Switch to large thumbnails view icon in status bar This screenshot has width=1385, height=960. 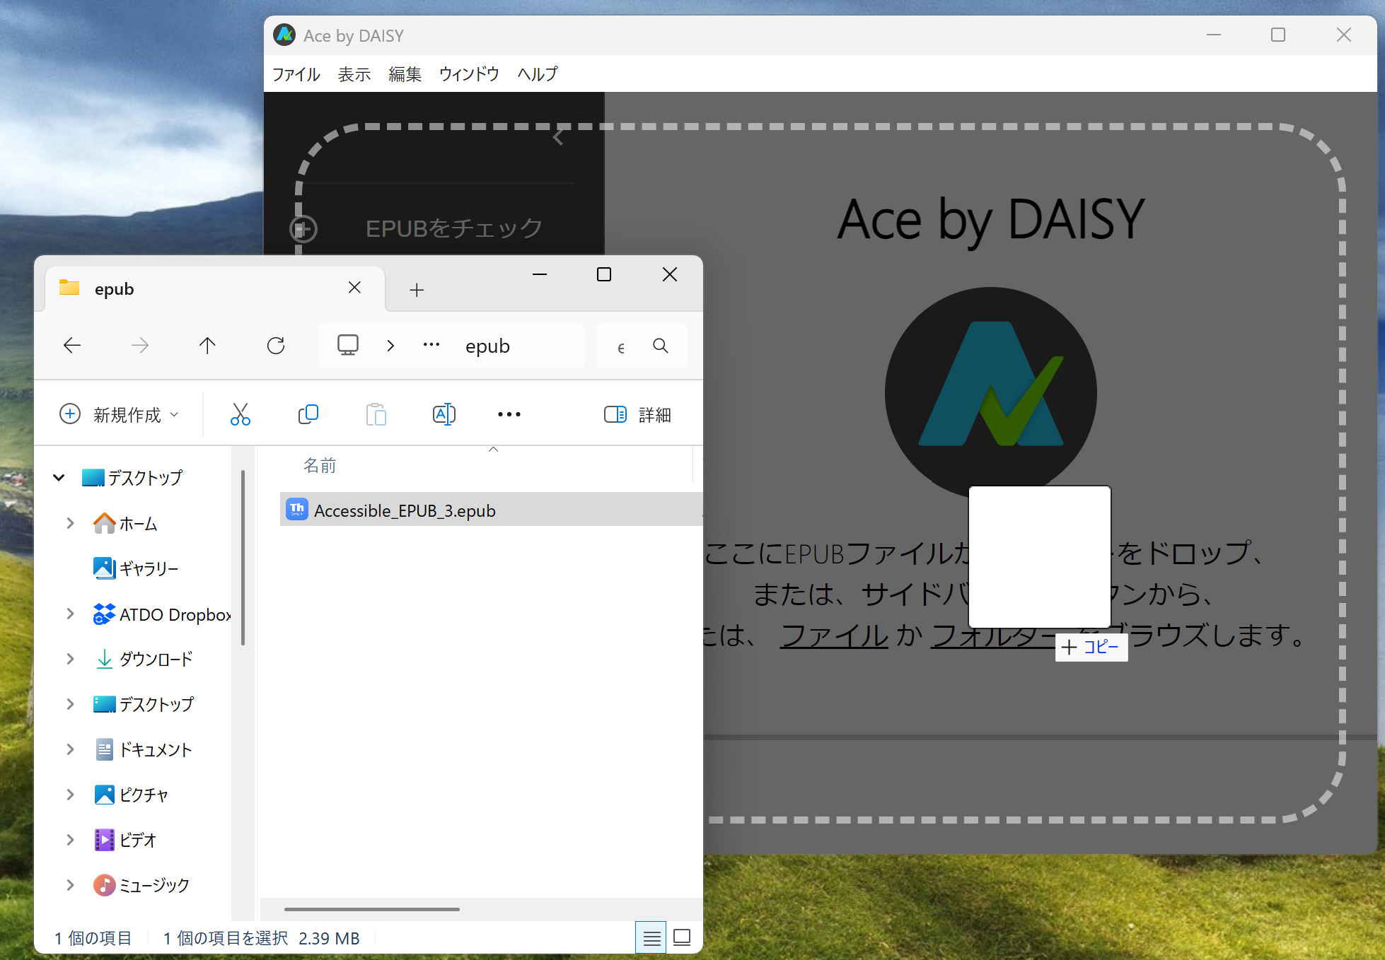point(682,938)
